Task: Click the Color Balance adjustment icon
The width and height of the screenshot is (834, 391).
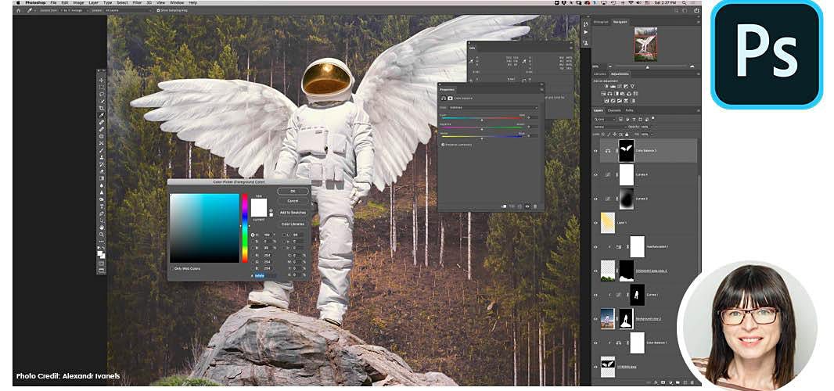Action: [x=610, y=94]
